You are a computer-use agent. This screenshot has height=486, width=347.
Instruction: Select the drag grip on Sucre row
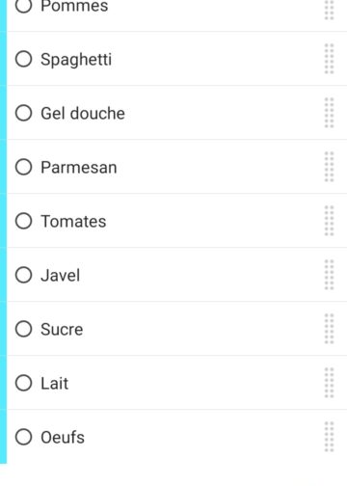pos(330,329)
